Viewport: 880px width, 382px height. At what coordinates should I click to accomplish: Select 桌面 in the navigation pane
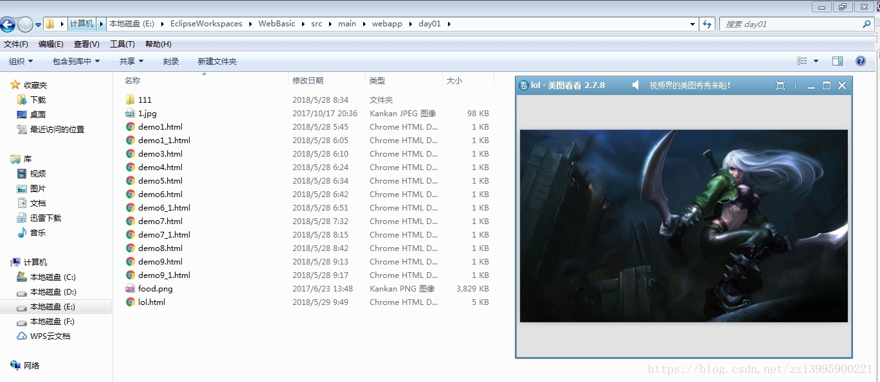point(38,114)
